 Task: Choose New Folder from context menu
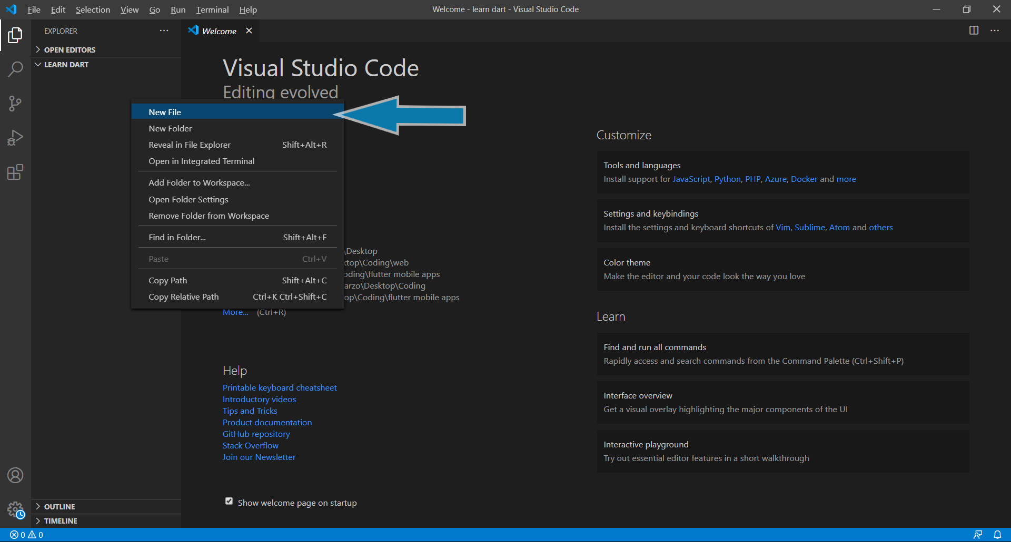point(237,128)
